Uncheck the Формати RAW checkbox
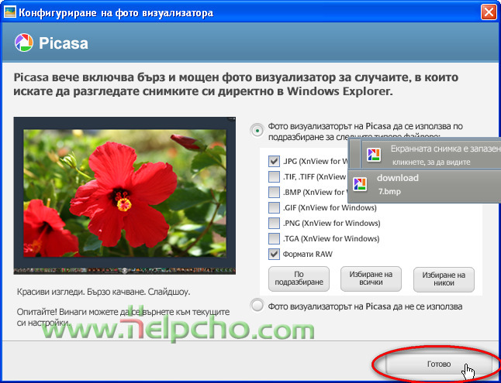Image resolution: width=501 pixels, height=383 pixels. pos(274,254)
